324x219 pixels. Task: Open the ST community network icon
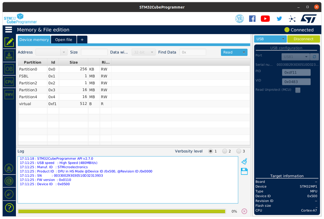click(x=292, y=19)
